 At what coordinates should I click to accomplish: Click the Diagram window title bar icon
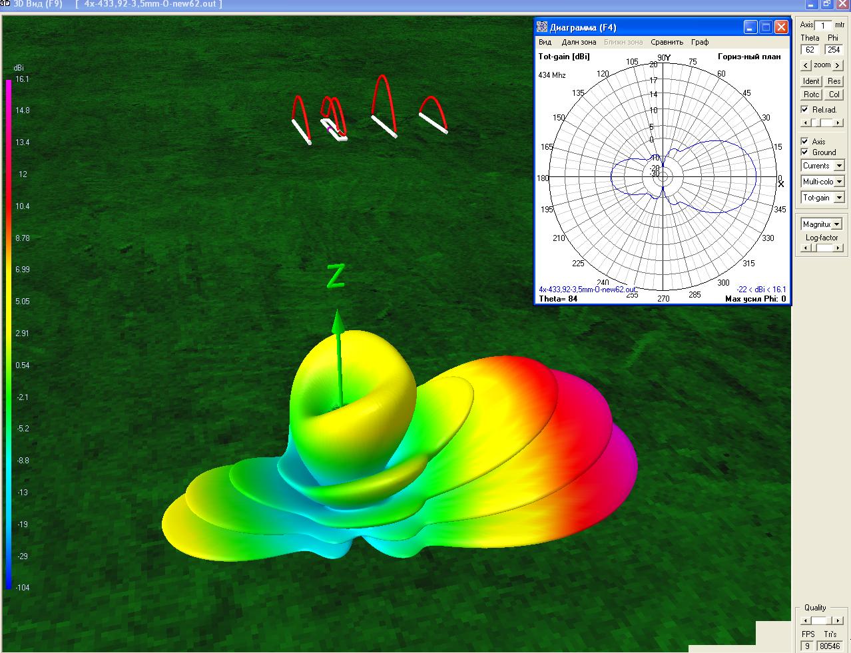click(543, 27)
